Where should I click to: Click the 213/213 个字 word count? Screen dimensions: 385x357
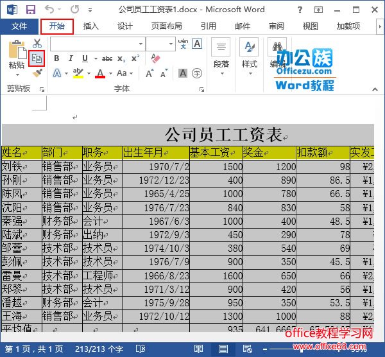pyautogui.click(x=99, y=349)
